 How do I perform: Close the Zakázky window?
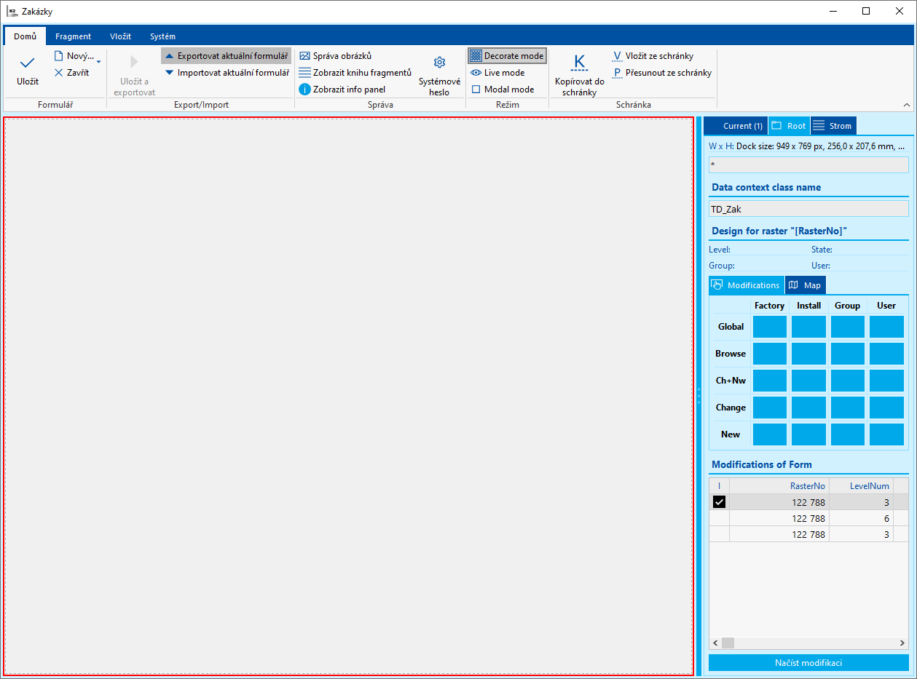[x=900, y=12]
